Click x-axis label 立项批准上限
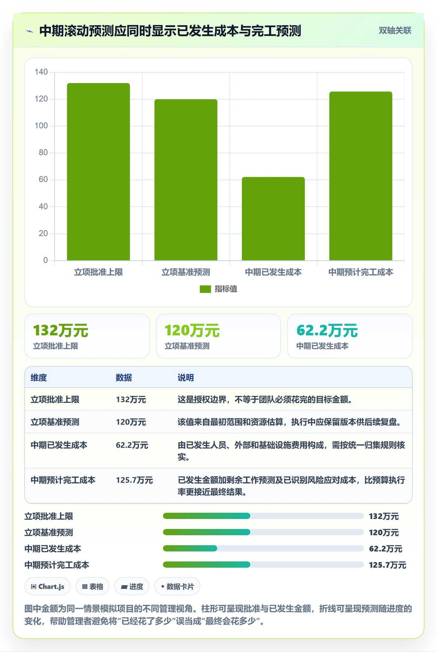The width and height of the screenshot is (437, 652). tap(98, 272)
